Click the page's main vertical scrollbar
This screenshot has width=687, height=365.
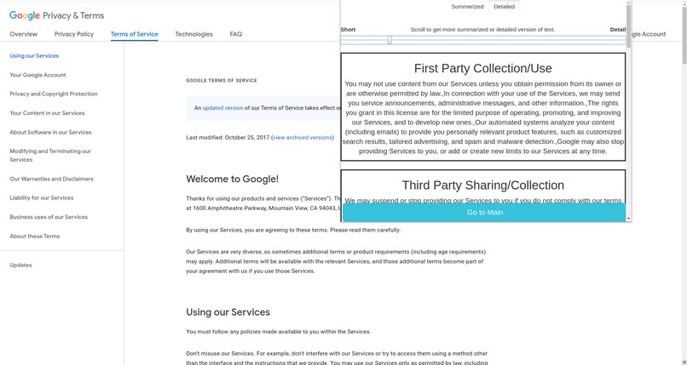click(684, 37)
